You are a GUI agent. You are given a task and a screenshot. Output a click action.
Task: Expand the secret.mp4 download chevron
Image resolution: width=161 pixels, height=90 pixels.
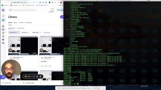coord(19,83)
